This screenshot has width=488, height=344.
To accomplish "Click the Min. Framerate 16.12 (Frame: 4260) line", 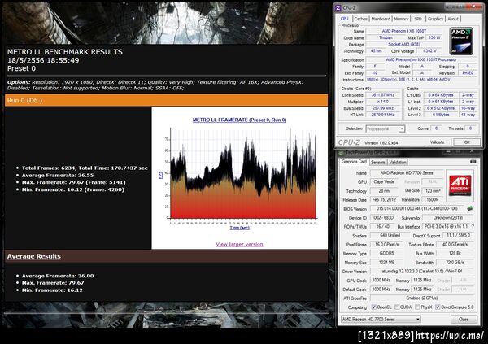I will pyautogui.click(x=73, y=189).
